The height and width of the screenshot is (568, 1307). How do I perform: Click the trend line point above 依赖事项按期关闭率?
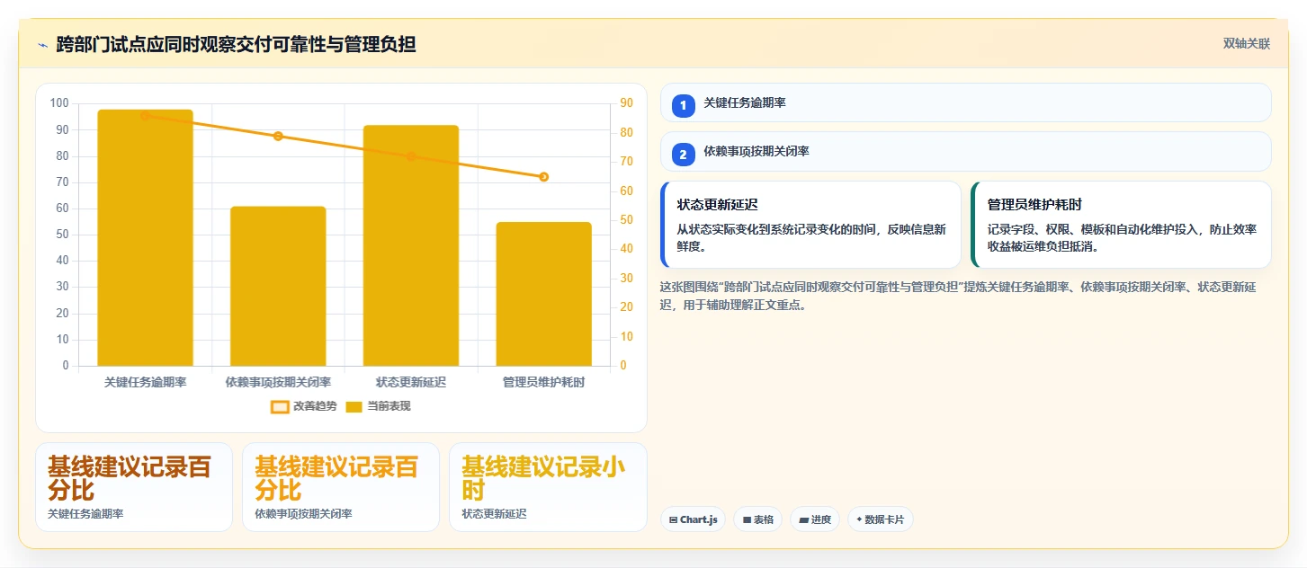pos(278,137)
